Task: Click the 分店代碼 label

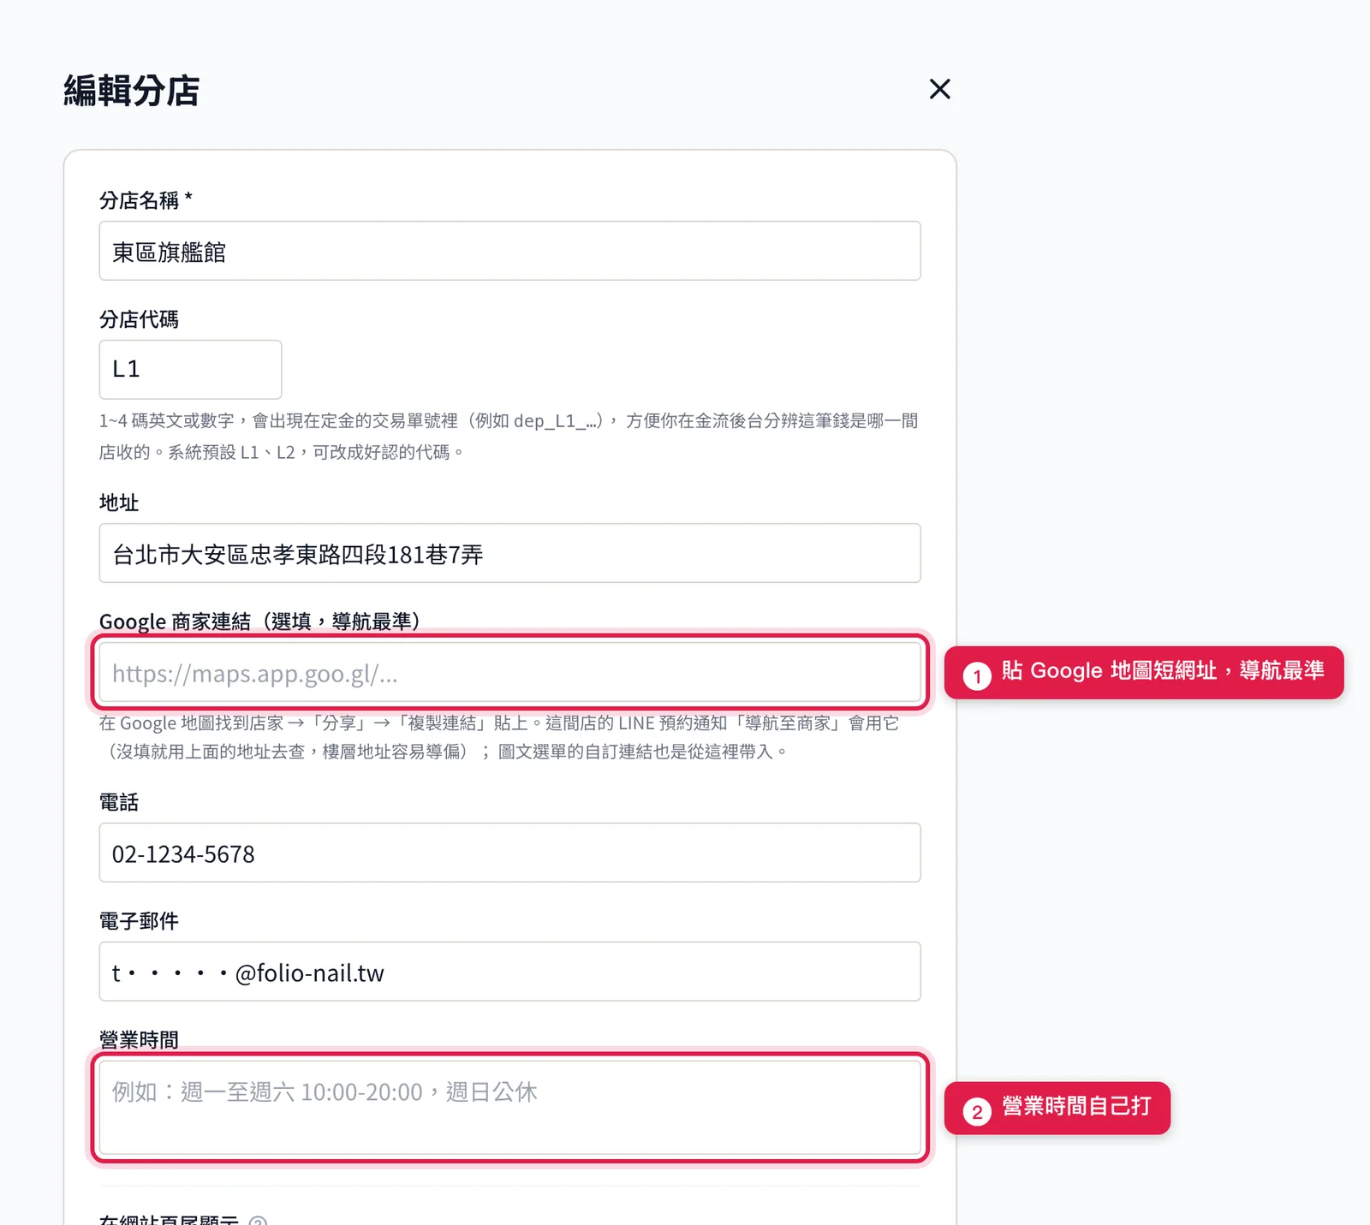Action: 139,319
